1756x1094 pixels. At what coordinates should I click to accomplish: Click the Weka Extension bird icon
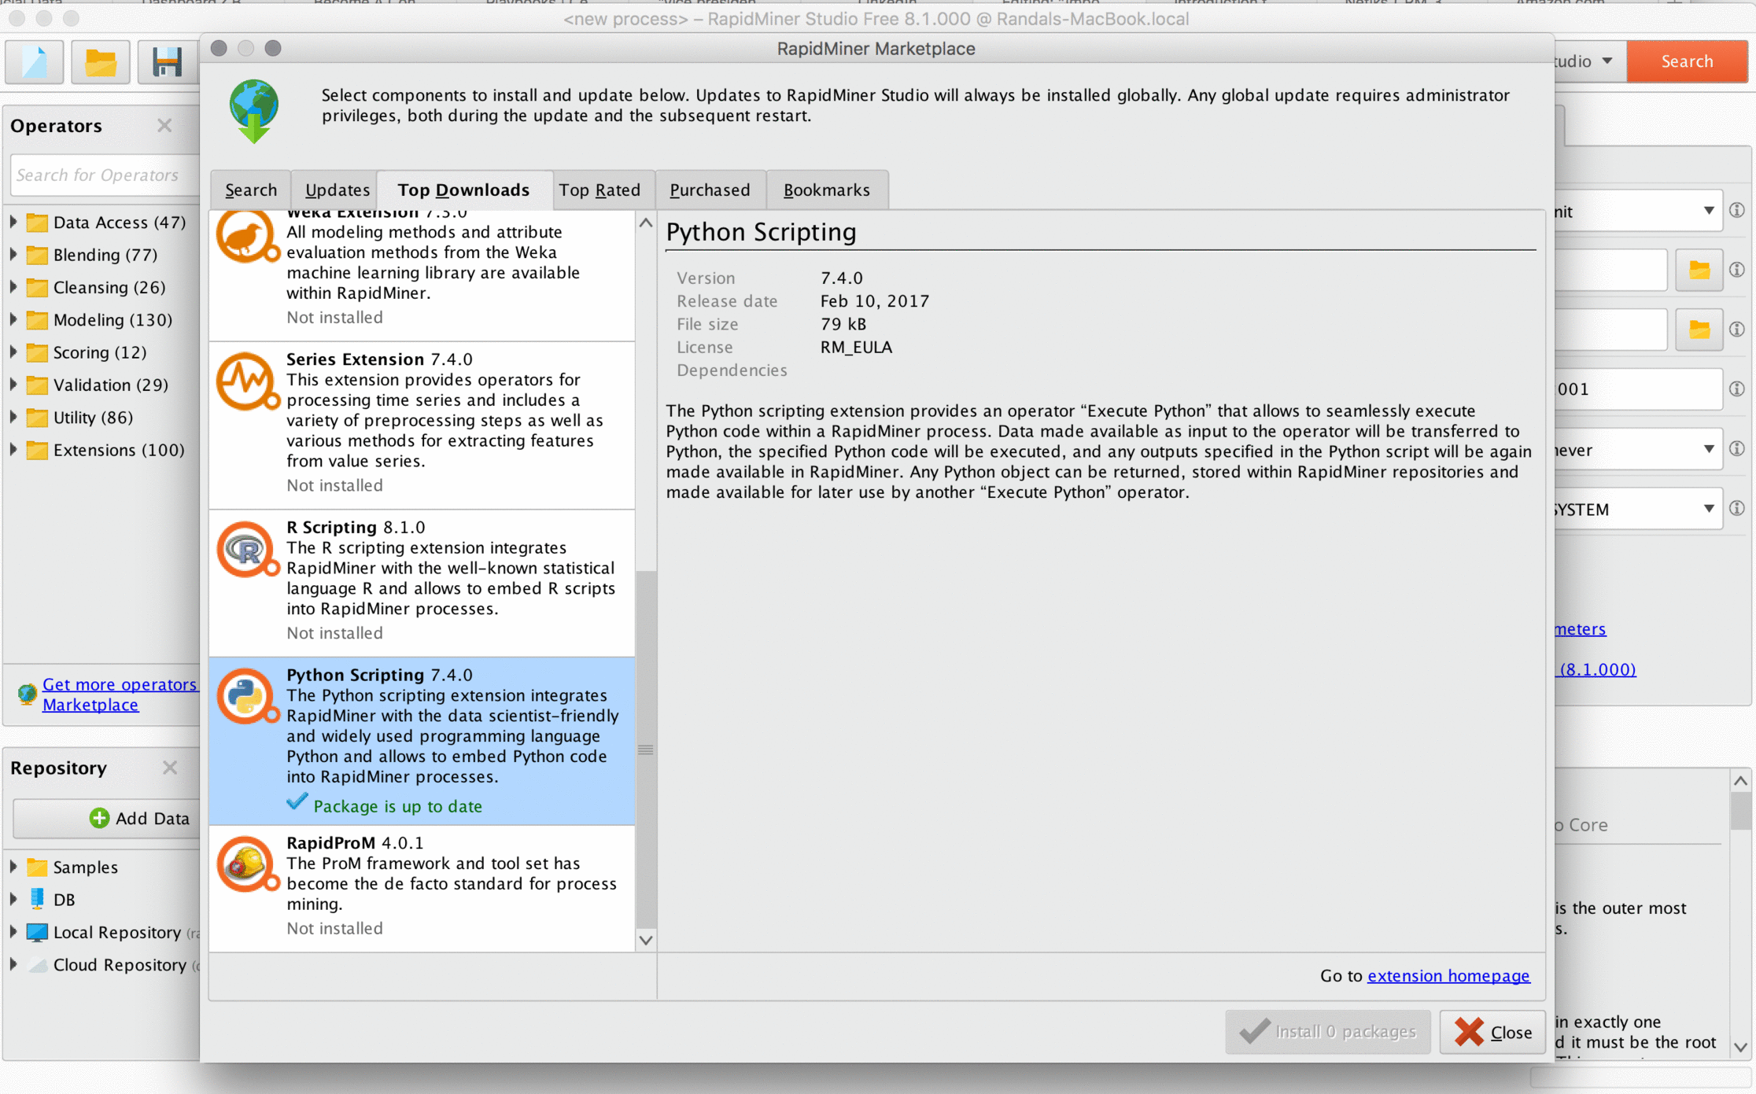point(248,236)
